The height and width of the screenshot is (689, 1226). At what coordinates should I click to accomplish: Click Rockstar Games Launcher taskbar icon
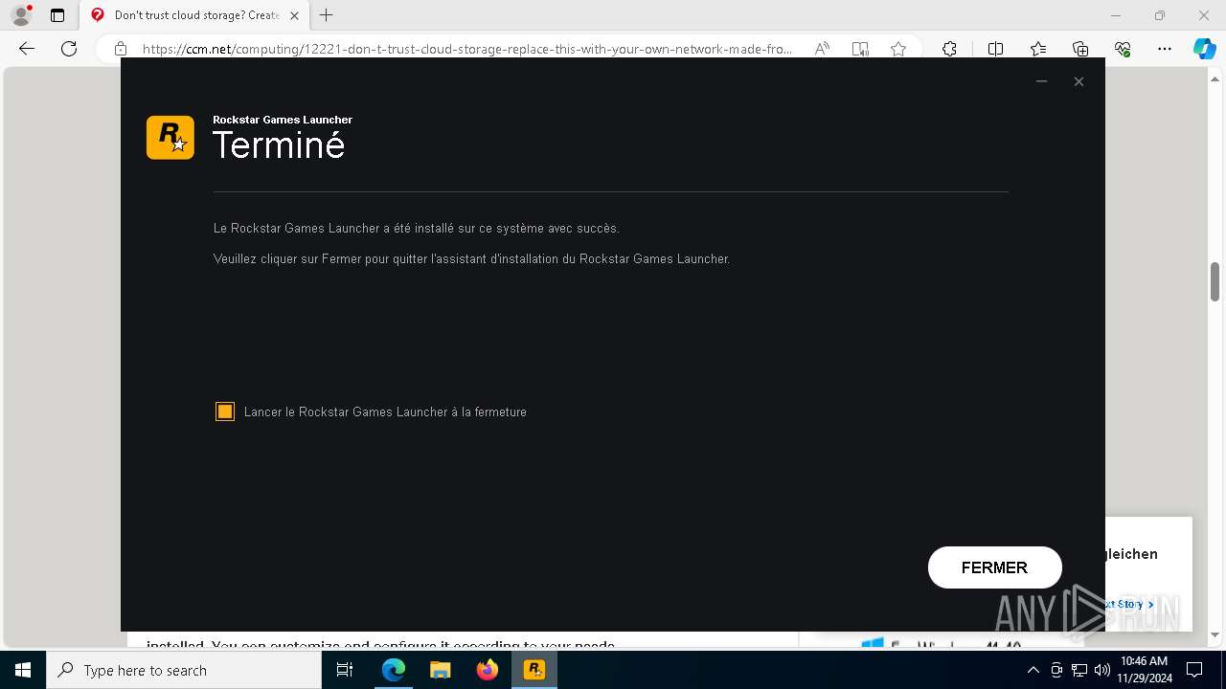click(534, 670)
